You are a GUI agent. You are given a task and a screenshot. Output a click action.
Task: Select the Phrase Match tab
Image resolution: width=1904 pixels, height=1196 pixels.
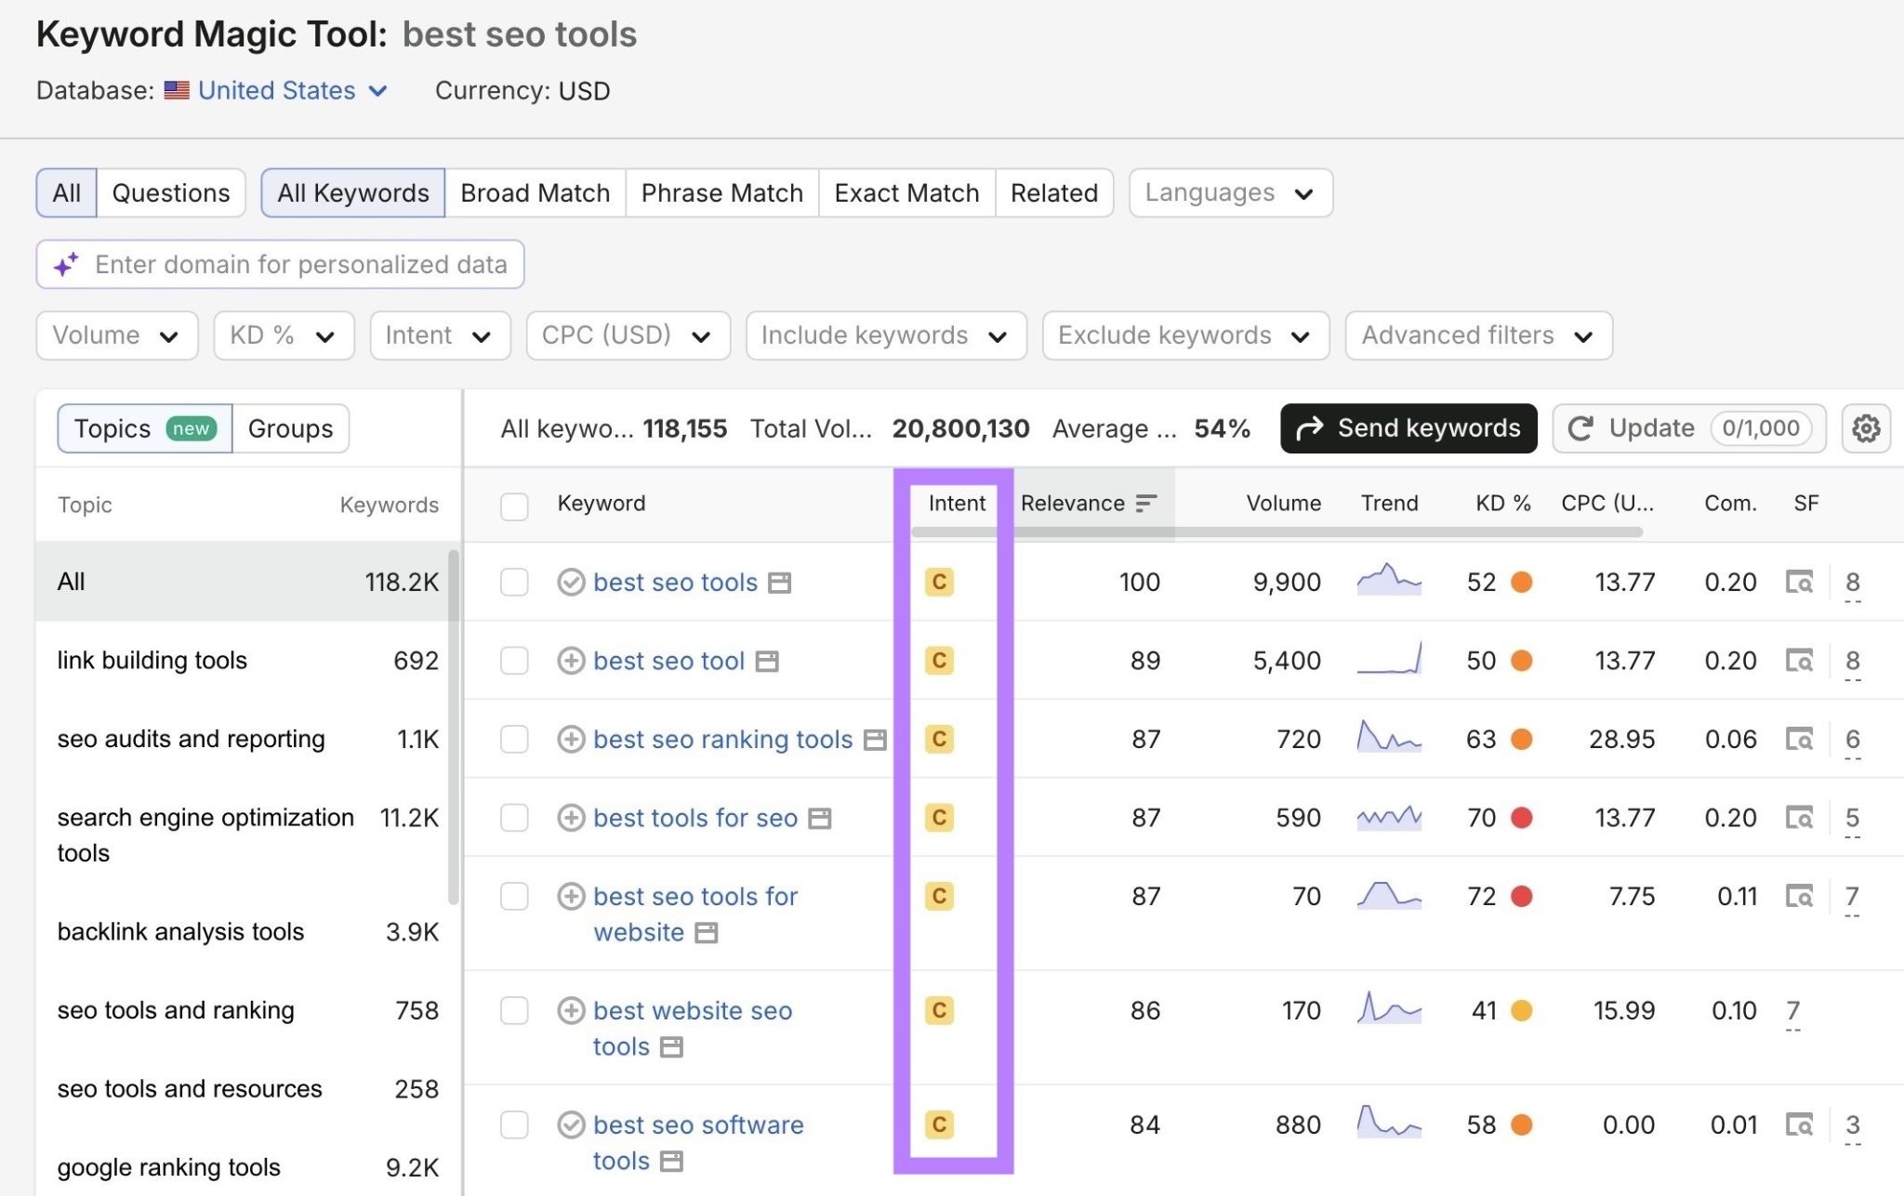(722, 193)
